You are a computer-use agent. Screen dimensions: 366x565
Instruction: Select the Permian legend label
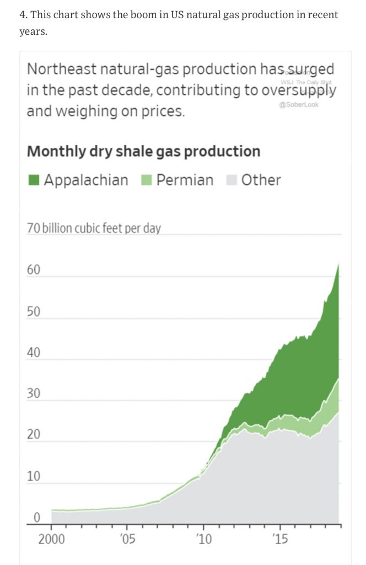coord(185,180)
